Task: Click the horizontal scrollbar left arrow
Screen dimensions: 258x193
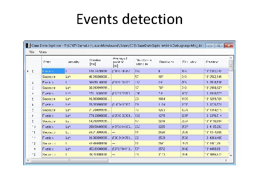Action: [x=28, y=160]
